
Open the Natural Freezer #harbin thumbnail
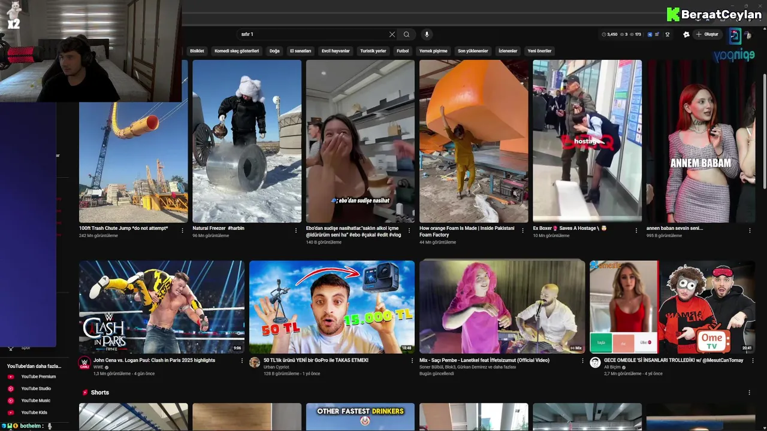pyautogui.click(x=247, y=141)
